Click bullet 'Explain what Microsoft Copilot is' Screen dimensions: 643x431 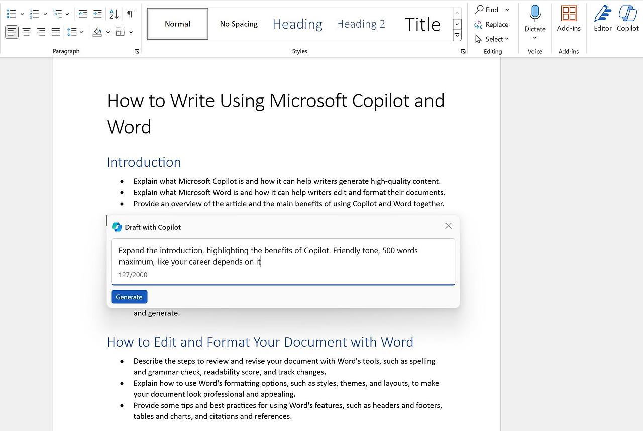coord(287,181)
